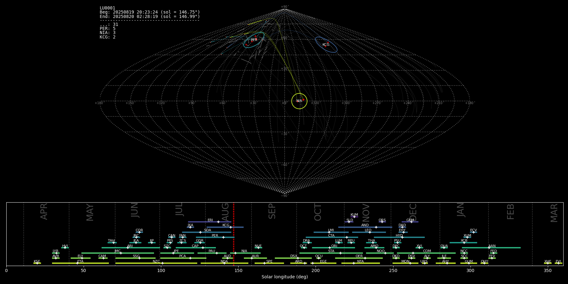Screen dimensions: 568x284
Task: Select the CTA shower label
Action: (x=331, y=236)
